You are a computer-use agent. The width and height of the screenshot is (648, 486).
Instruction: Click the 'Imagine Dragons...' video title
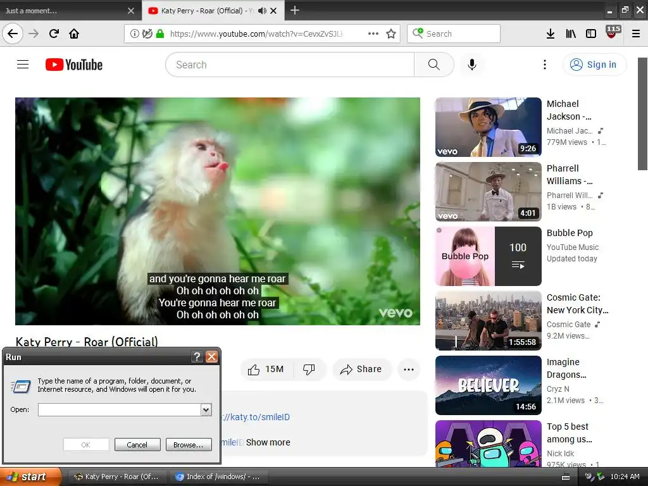pos(566,368)
